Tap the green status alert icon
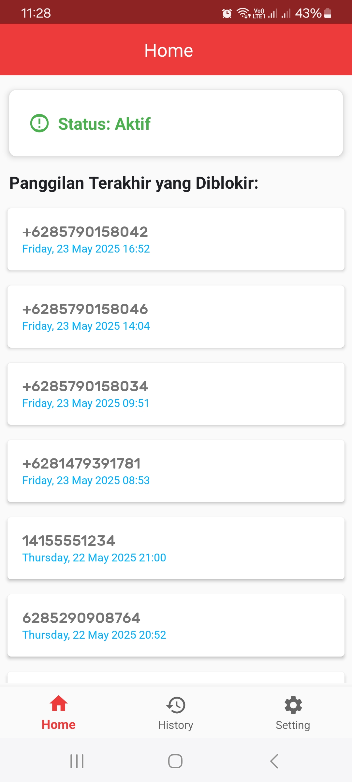 39,123
